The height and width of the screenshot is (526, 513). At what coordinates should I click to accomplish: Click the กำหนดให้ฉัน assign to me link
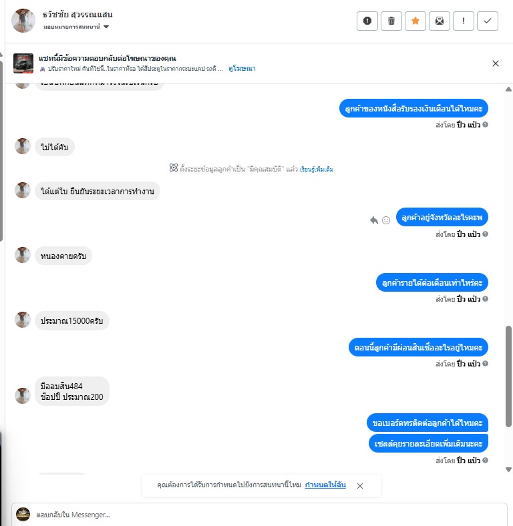click(325, 485)
